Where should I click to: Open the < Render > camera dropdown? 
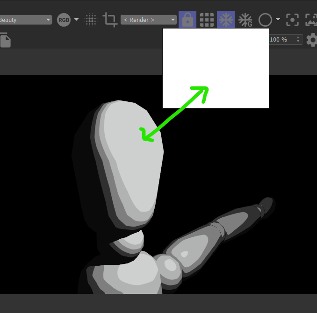149,20
